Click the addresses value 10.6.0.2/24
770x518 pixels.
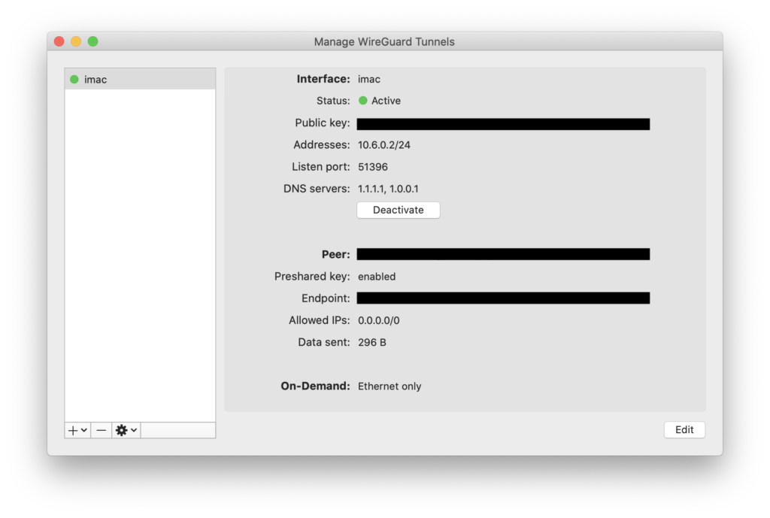pos(384,145)
